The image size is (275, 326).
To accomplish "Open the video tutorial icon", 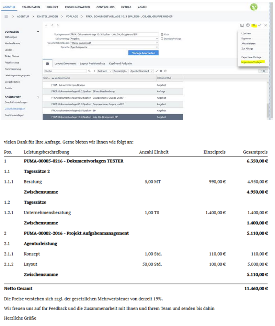I will tap(242, 25).
